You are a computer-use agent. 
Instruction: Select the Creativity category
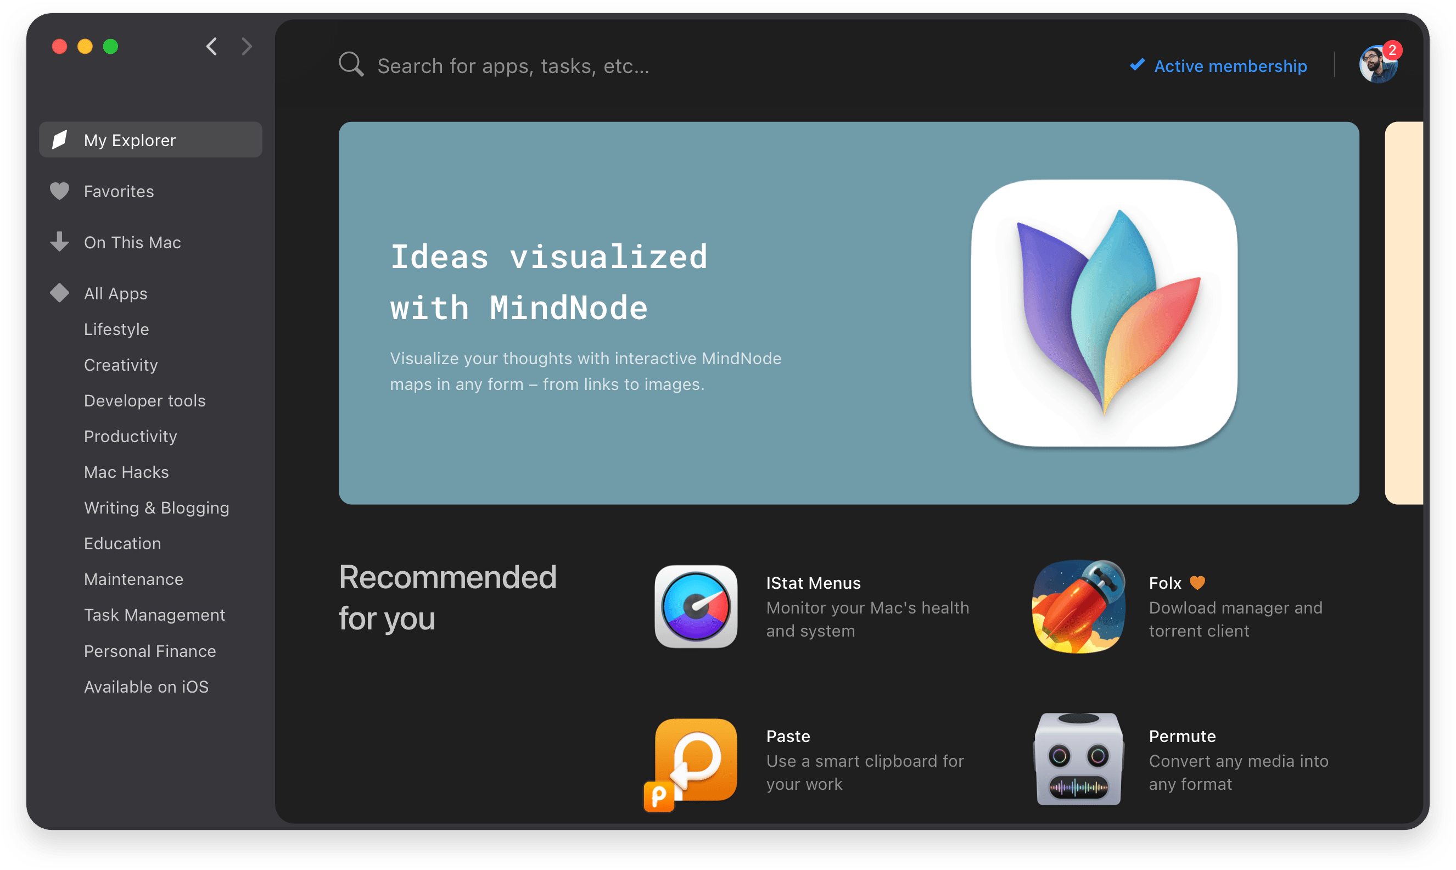(x=121, y=365)
